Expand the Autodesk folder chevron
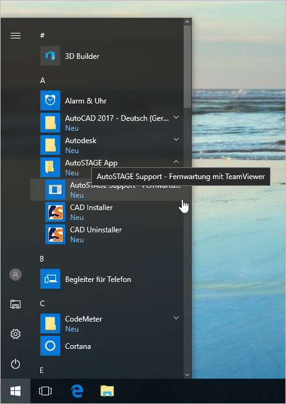The height and width of the screenshot is (404, 286). 176,139
